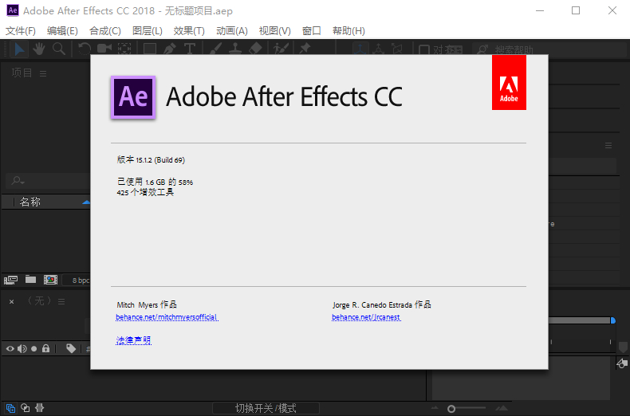Click the search help field

pyautogui.click(x=549, y=49)
